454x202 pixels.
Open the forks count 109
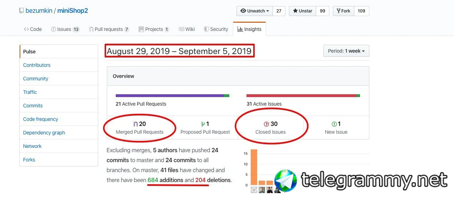point(361,11)
